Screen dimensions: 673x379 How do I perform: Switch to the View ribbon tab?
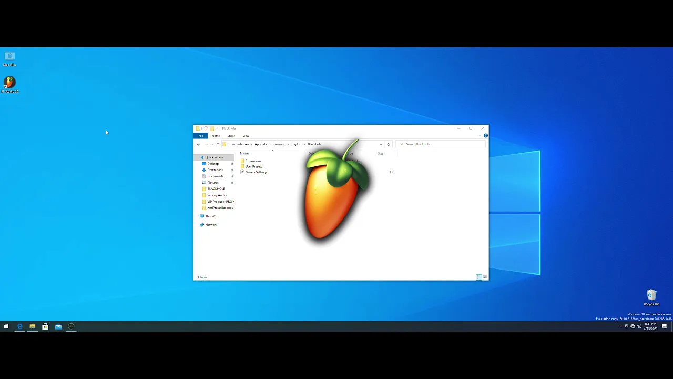[x=246, y=136]
